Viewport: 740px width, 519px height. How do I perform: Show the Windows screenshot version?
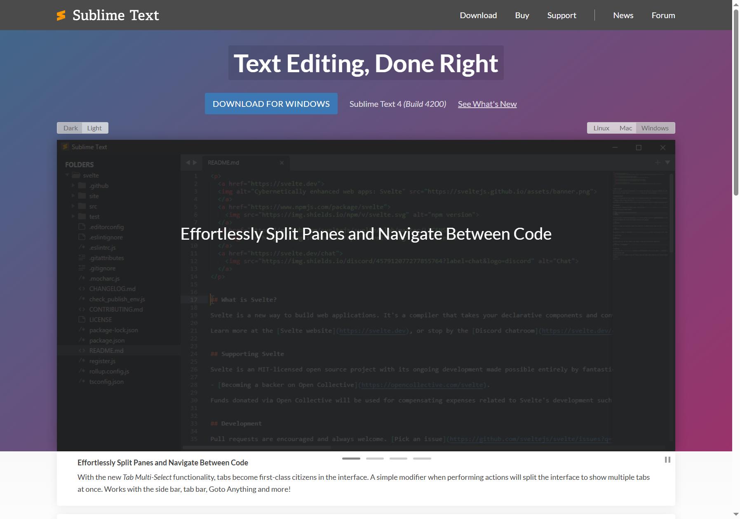(x=655, y=128)
